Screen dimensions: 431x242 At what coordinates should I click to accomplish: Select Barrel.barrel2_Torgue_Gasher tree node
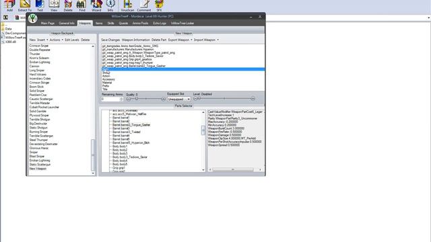(x=131, y=125)
